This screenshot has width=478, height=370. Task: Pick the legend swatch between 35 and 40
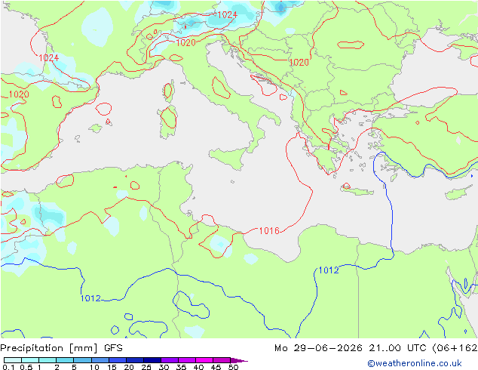pos(186,360)
